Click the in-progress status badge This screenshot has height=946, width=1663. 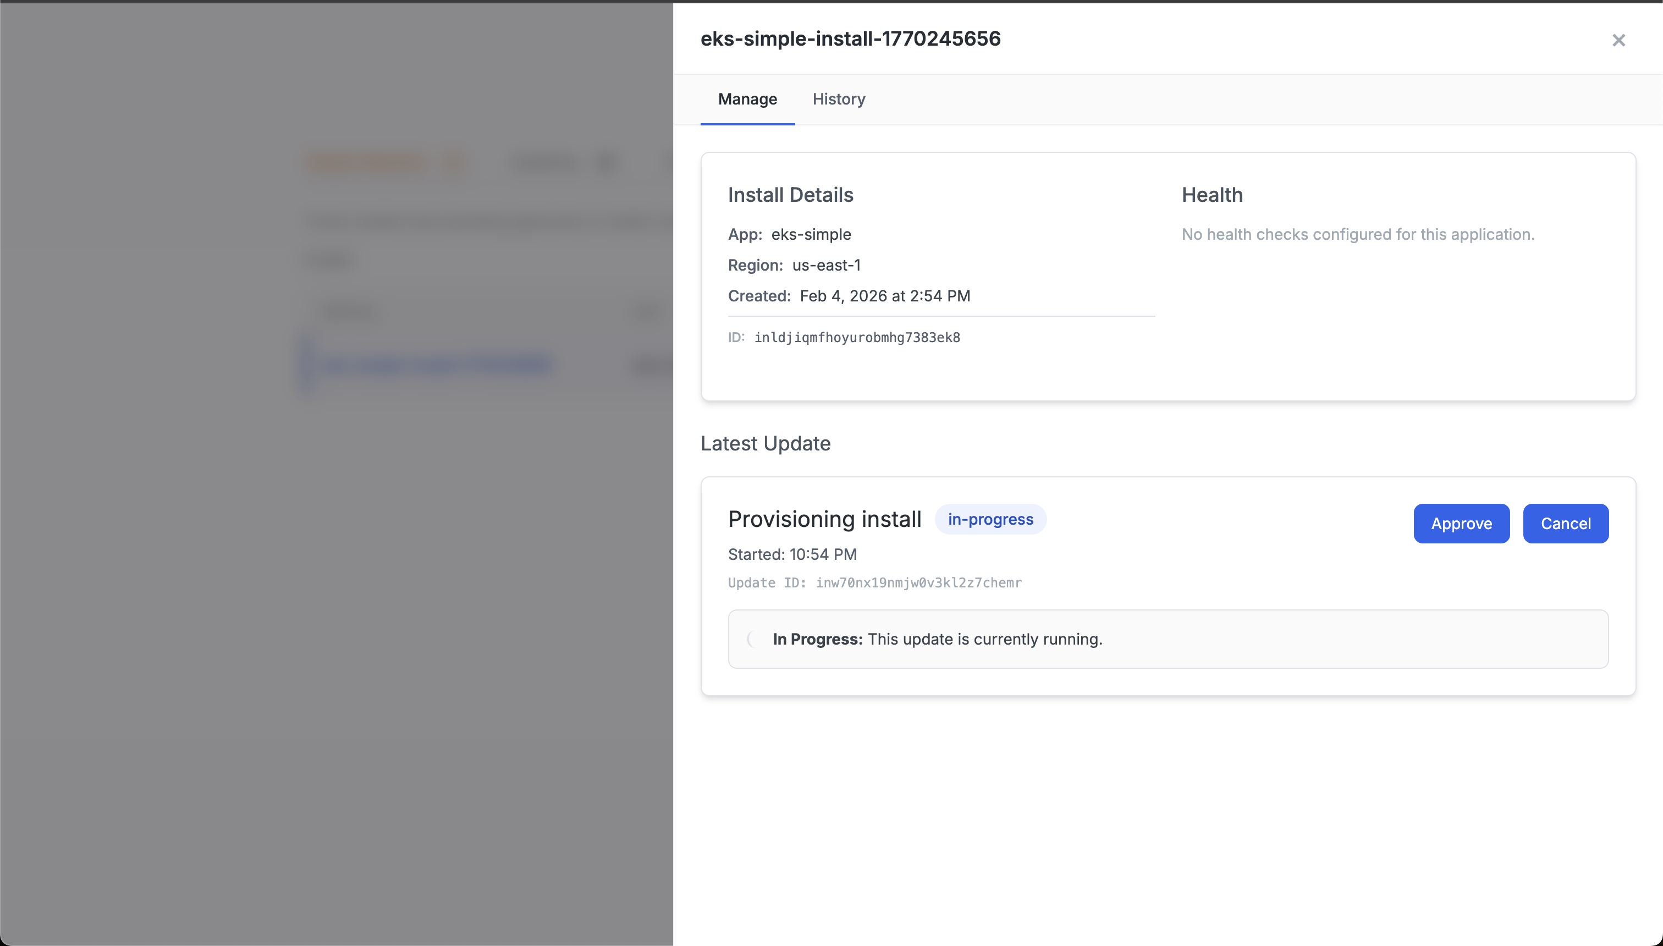click(x=990, y=519)
